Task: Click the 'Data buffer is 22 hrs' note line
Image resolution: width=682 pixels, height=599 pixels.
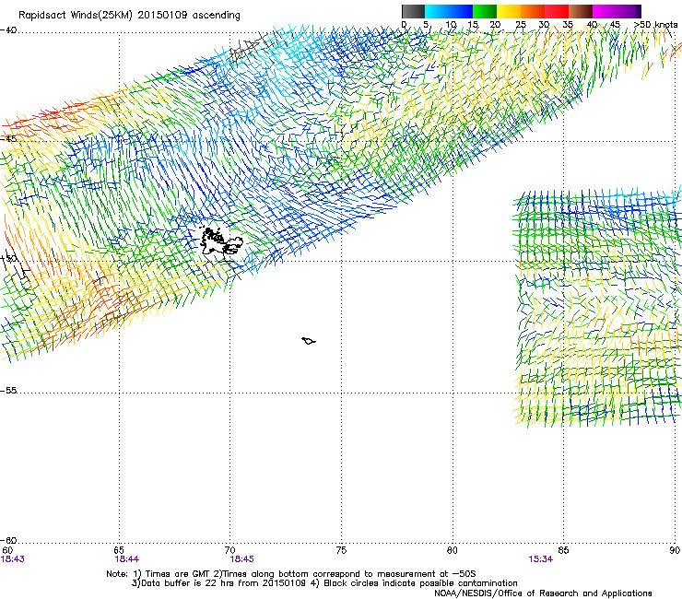Action: pyautogui.click(x=324, y=583)
